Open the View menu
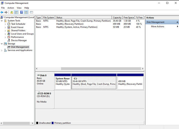The image size is (179, 129). (19, 8)
